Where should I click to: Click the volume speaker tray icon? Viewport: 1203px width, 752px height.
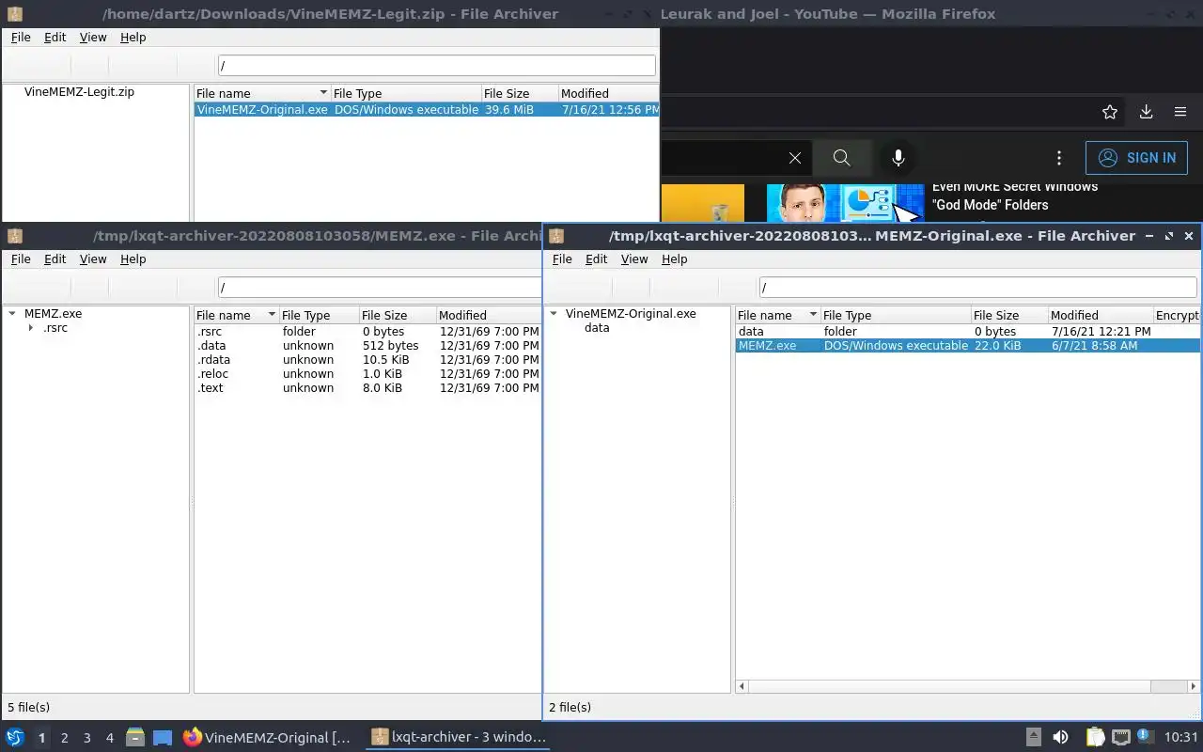pos(1060,737)
